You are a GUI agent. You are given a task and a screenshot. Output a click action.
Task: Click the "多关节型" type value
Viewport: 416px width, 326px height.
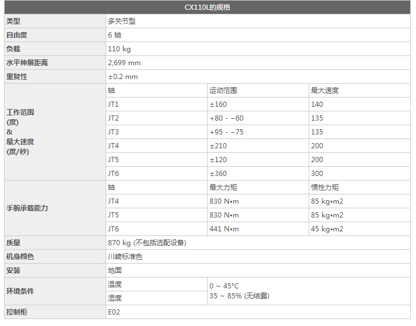122,21
